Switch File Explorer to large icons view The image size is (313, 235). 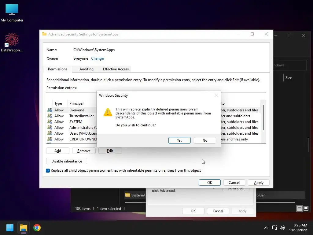coord(306,209)
